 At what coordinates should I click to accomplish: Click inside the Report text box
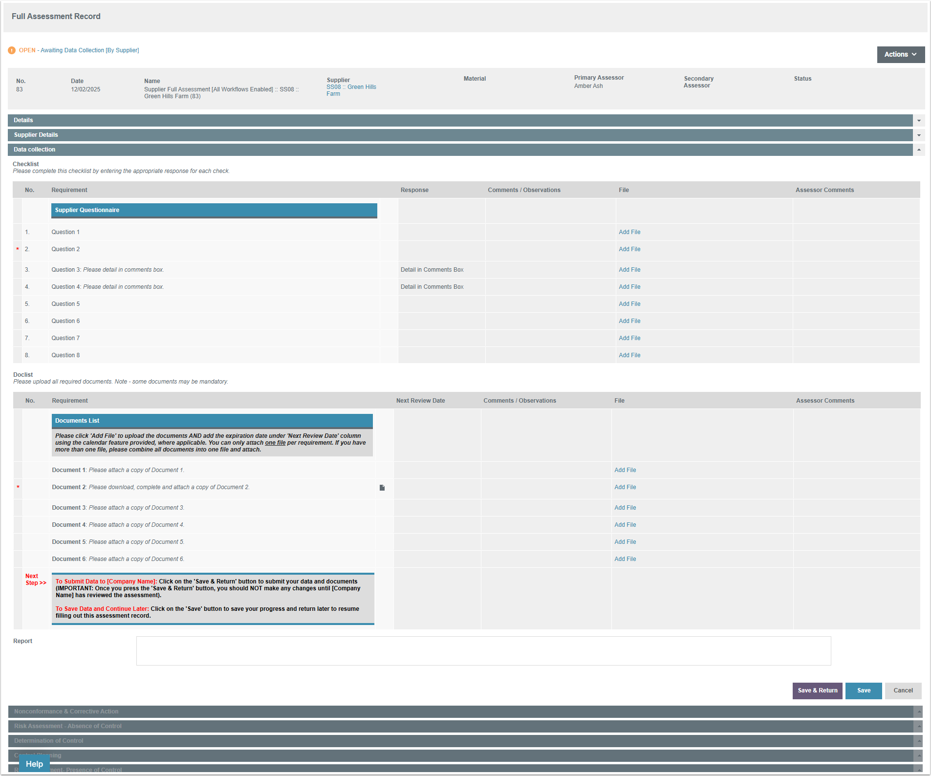[x=483, y=650]
